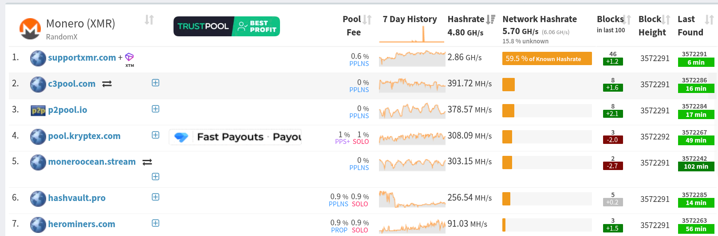Click the globe icon for herominers.com

[x=38, y=224]
